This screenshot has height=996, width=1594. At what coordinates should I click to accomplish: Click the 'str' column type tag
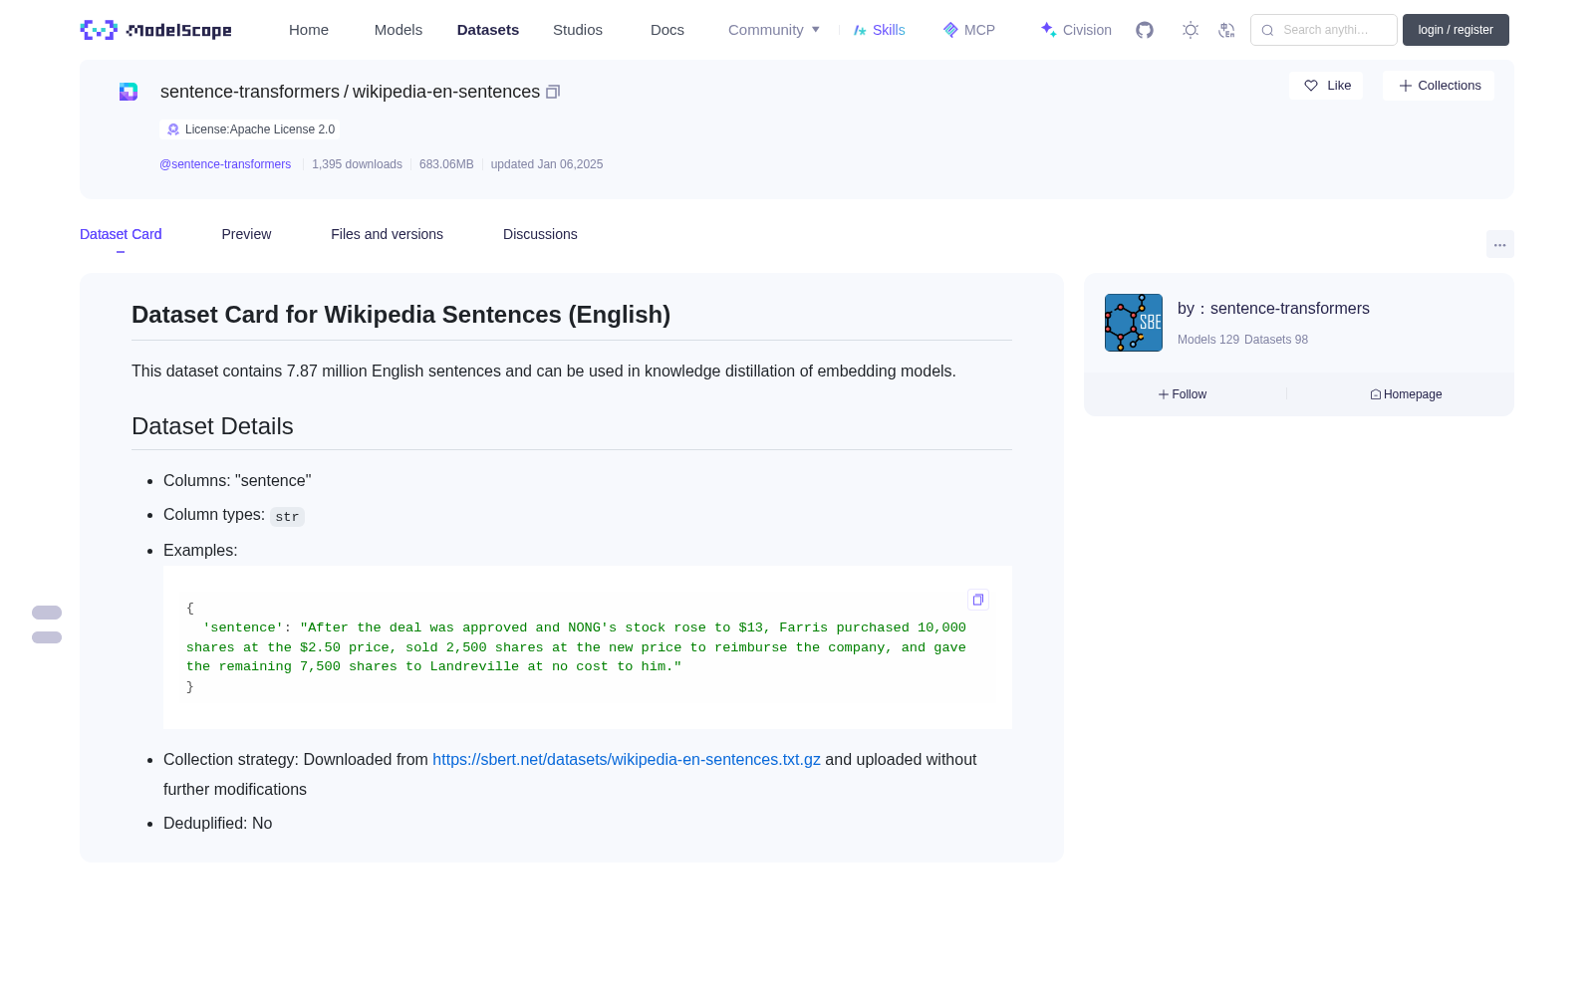tap(287, 517)
